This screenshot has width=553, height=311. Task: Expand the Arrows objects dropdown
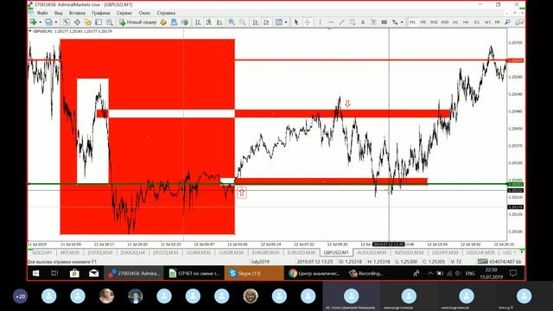(x=402, y=22)
